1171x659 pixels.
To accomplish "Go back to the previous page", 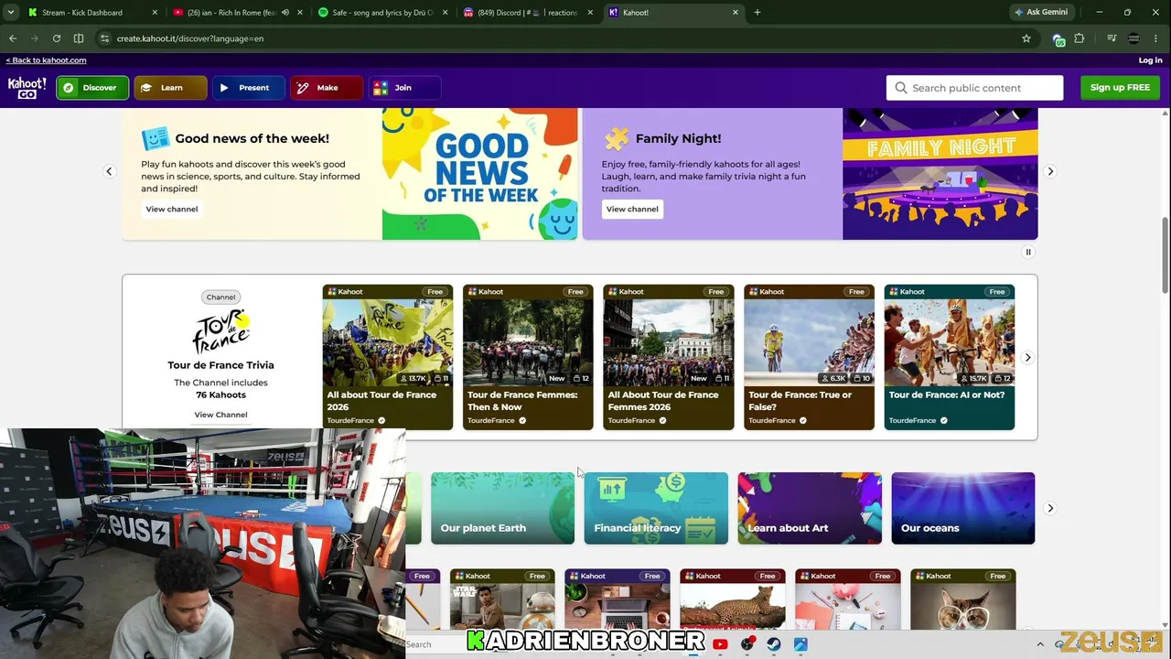I will 13,38.
